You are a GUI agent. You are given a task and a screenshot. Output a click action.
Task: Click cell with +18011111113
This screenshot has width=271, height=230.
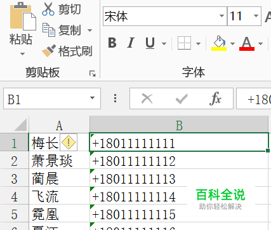point(179,178)
